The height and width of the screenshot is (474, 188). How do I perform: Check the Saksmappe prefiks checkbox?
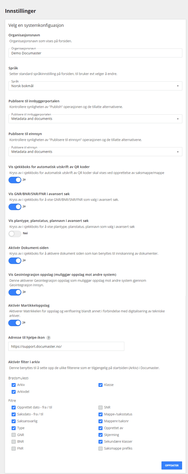pos(101,449)
